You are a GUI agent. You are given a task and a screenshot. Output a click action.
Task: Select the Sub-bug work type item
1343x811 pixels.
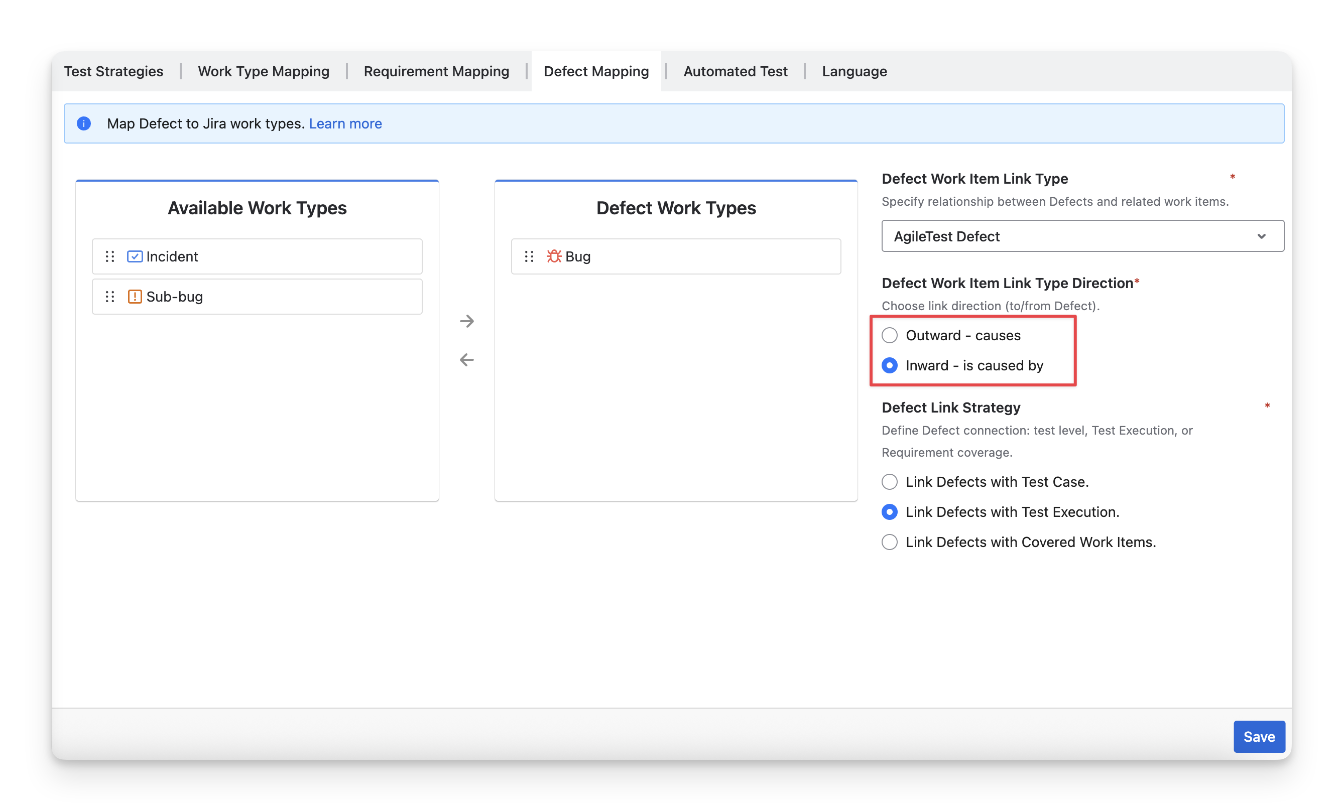[x=257, y=296]
